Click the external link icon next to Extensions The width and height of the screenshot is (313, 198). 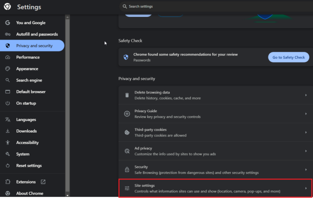point(43,182)
